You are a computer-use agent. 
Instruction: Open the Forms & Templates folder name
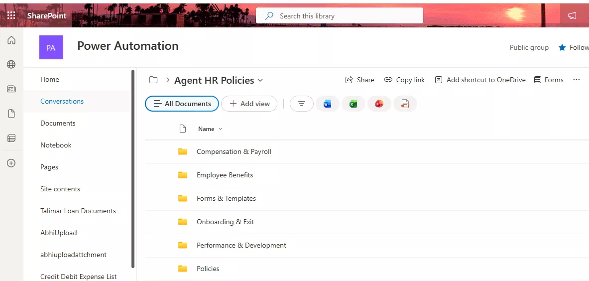click(226, 198)
